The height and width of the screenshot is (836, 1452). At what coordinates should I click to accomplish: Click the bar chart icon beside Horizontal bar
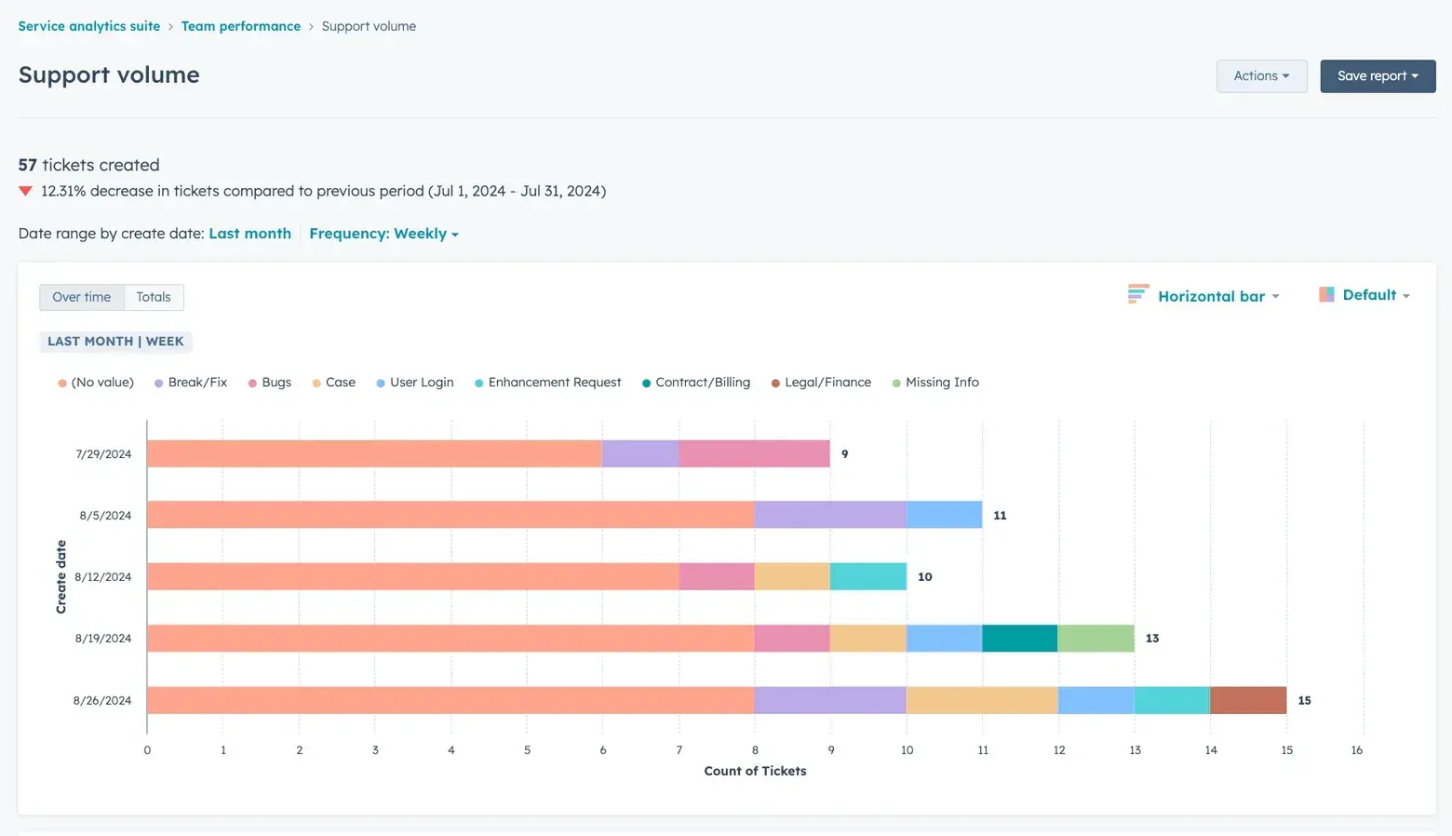point(1137,294)
